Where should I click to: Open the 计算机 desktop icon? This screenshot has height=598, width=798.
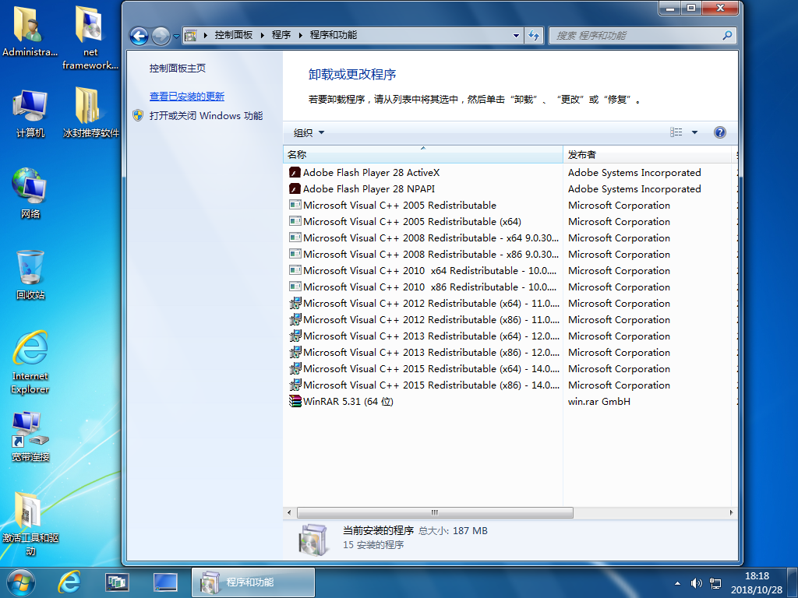30,114
